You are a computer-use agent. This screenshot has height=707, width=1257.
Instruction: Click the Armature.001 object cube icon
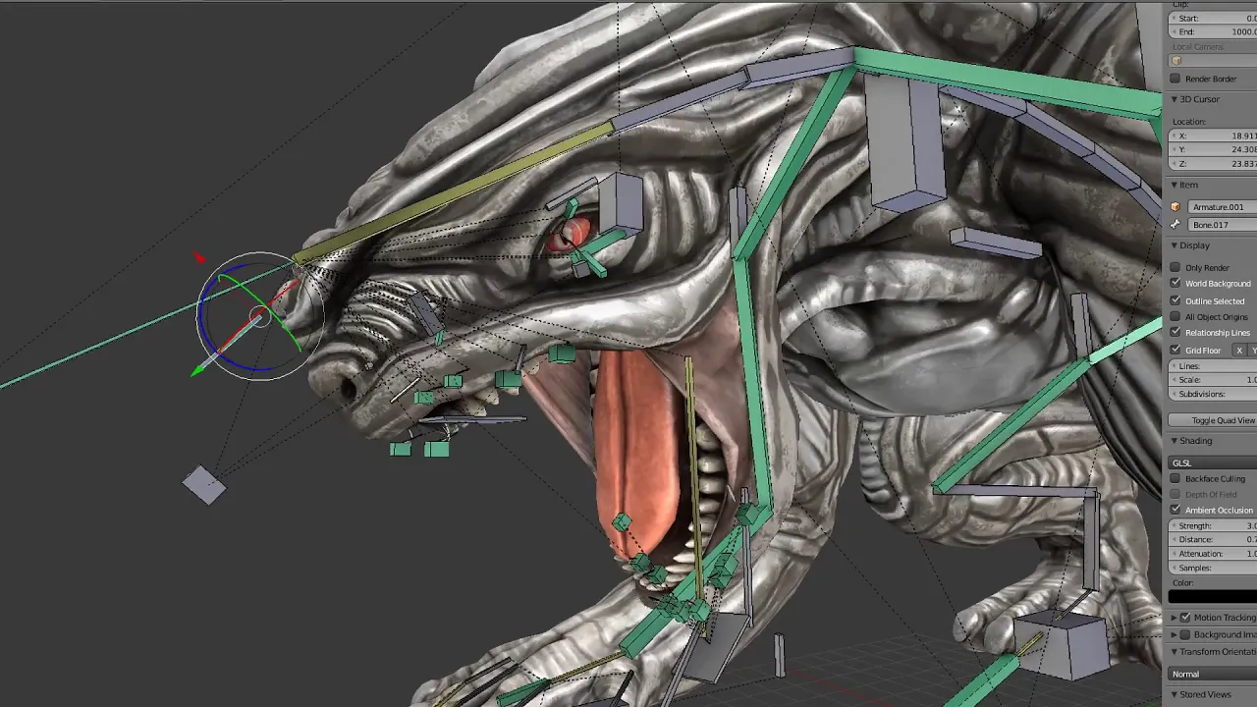[1175, 207]
